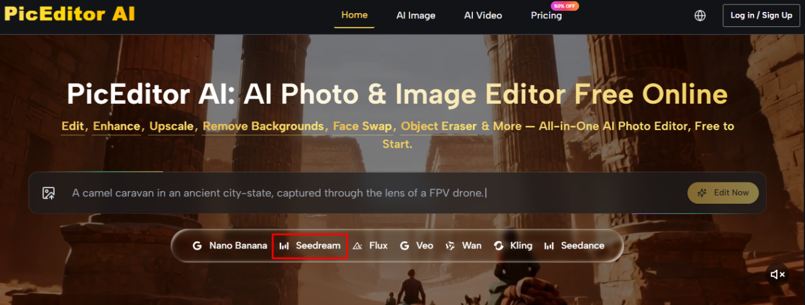Open the AI Video menu
805x305 pixels.
[x=483, y=16]
